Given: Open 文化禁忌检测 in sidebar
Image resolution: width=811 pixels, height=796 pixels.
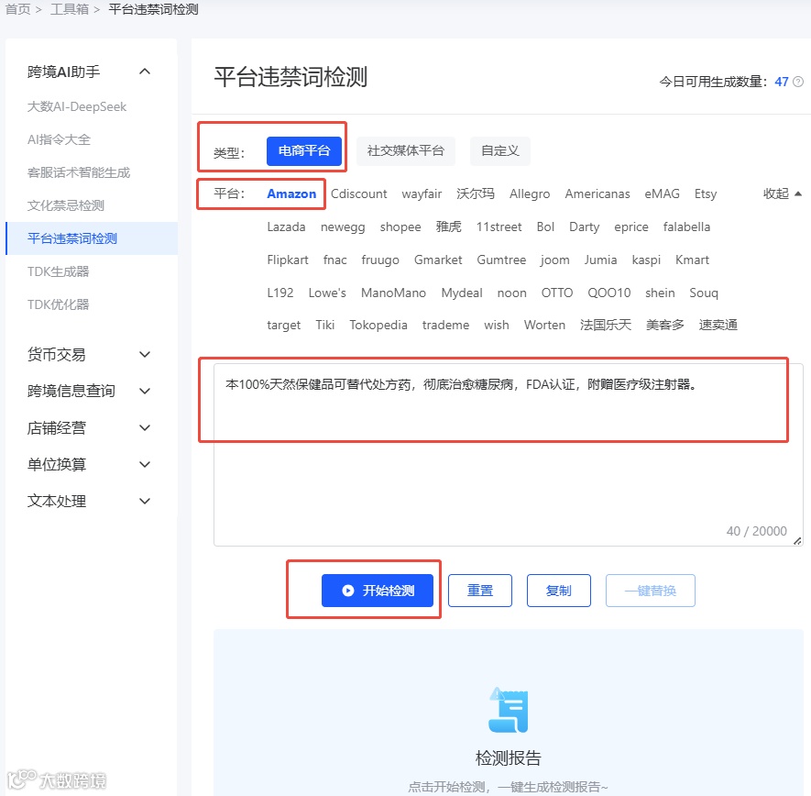Looking at the screenshot, I should pyautogui.click(x=66, y=205).
